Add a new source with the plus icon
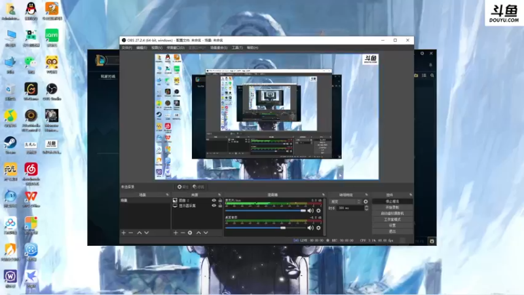This screenshot has width=524, height=295. (x=176, y=233)
